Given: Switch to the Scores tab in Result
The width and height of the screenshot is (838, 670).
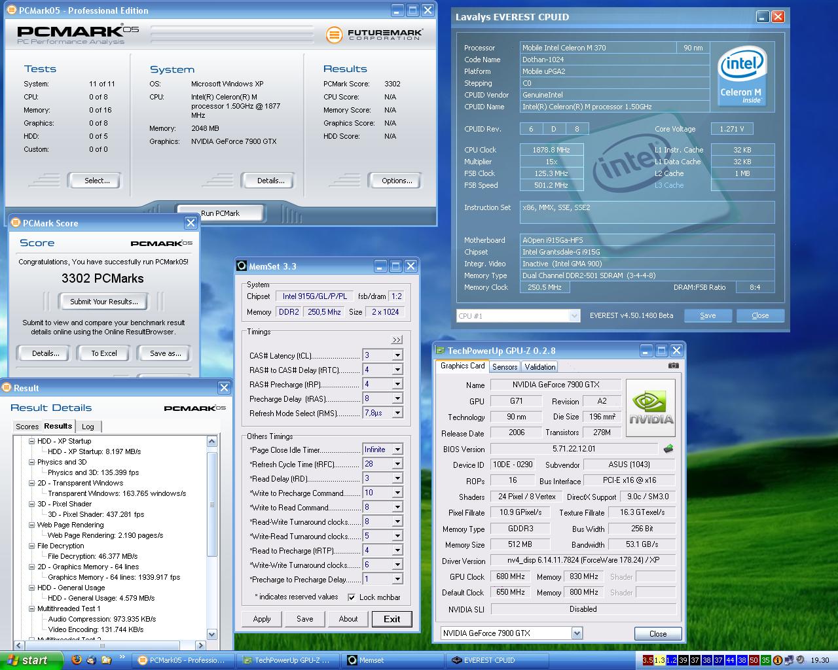Looking at the screenshot, I should click(27, 427).
